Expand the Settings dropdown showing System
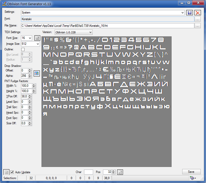206x183 pixels. pyautogui.click(x=183, y=13)
